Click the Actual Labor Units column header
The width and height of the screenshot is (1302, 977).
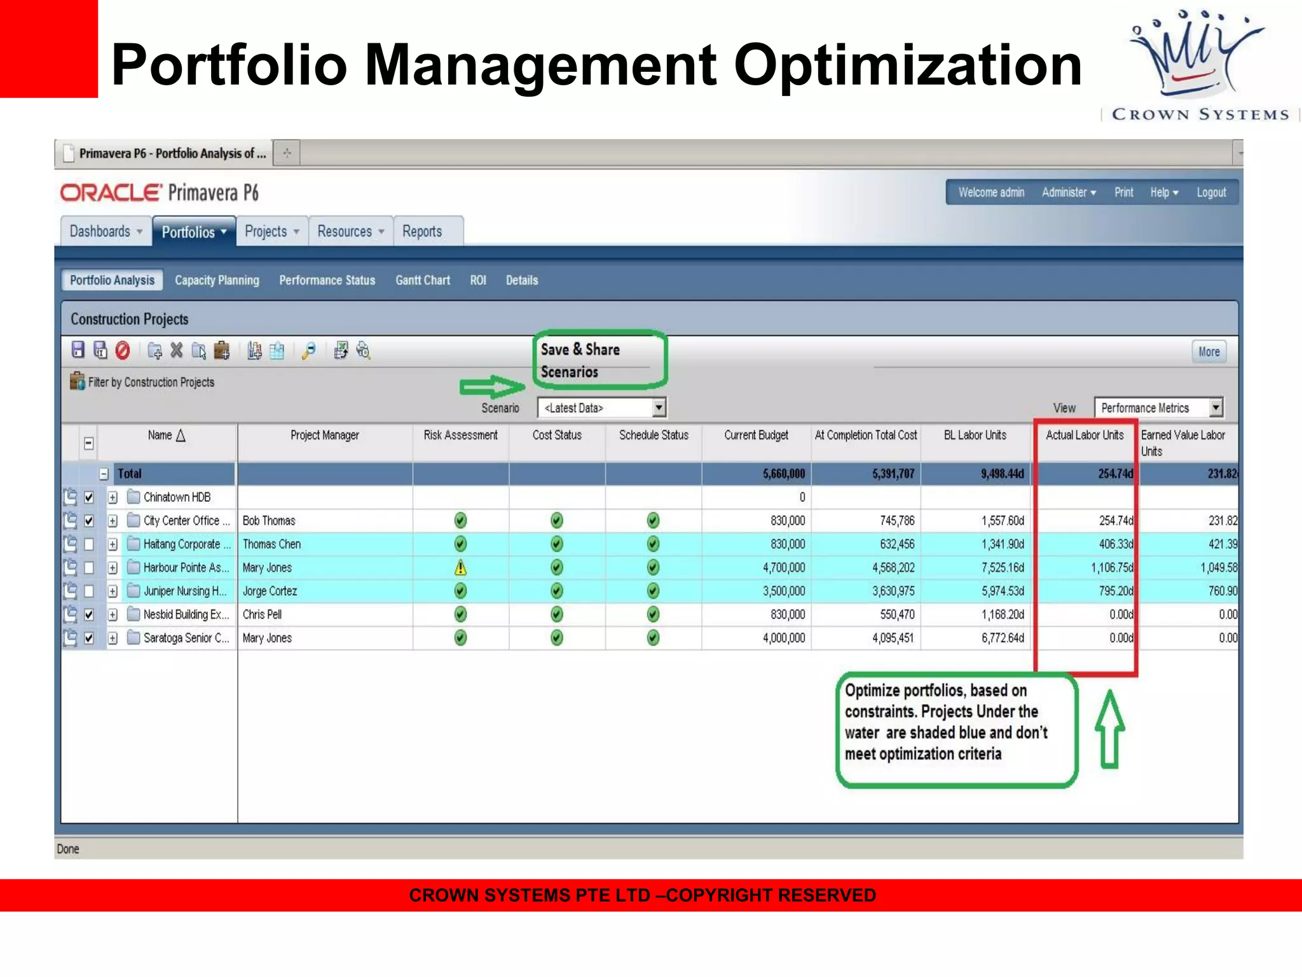tap(1085, 435)
